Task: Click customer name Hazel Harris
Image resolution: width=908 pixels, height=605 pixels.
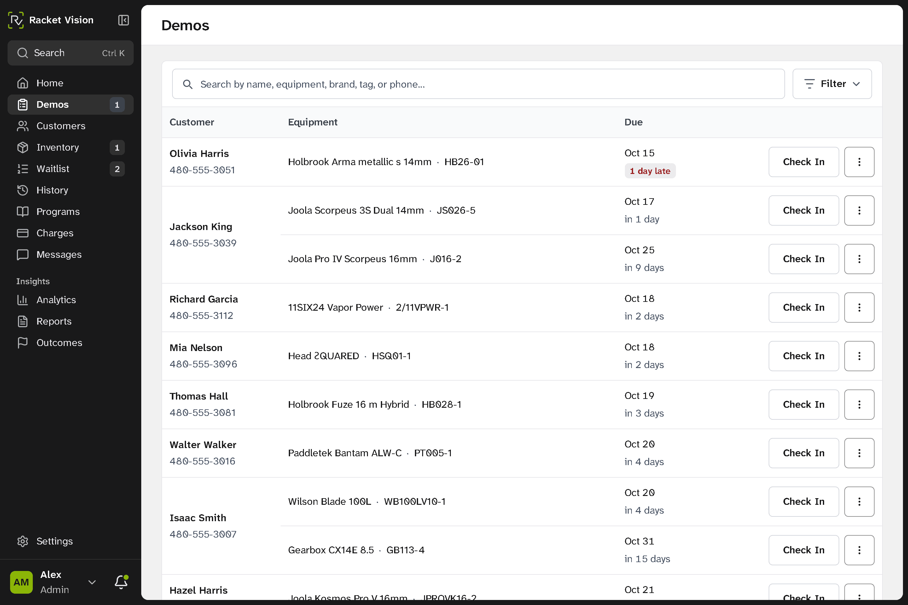Action: [x=198, y=590]
